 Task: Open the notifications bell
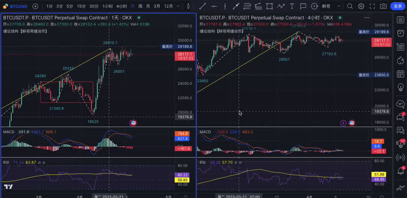(x=400, y=171)
